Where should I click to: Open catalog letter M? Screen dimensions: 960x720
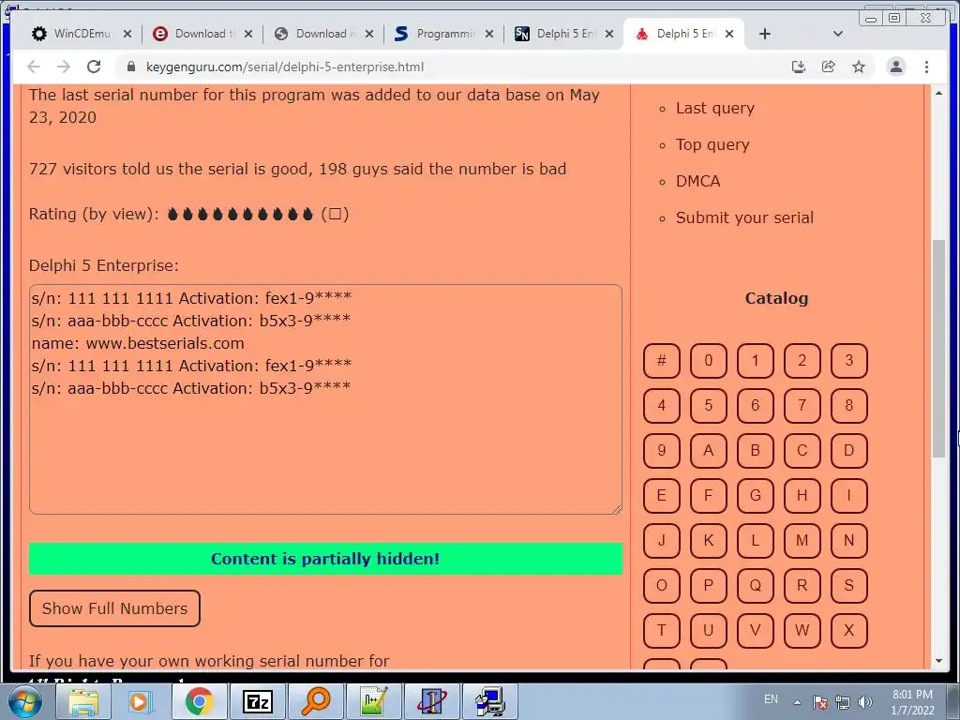pos(802,541)
